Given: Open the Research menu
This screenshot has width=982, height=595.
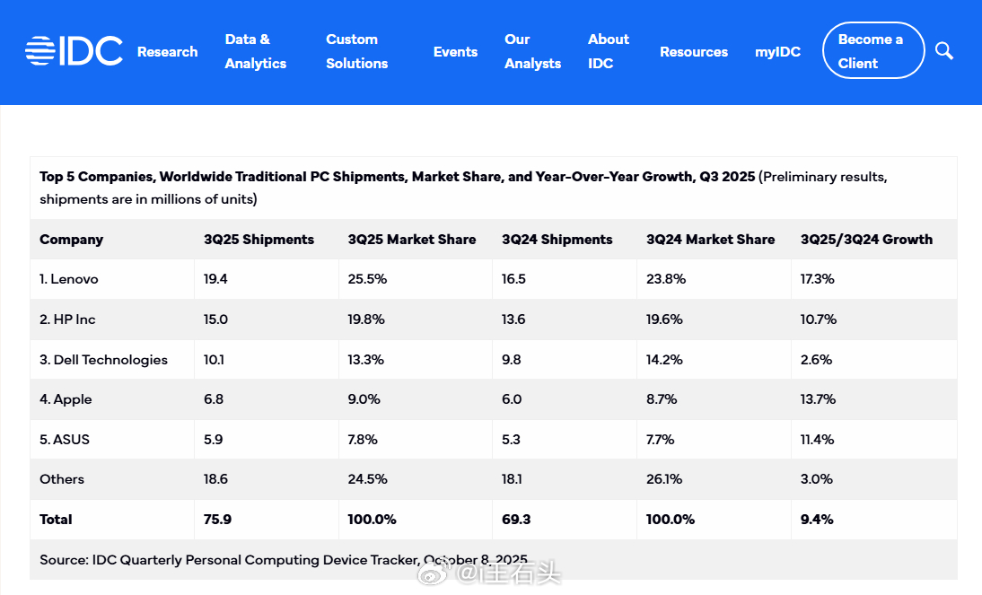Looking at the screenshot, I should [167, 51].
